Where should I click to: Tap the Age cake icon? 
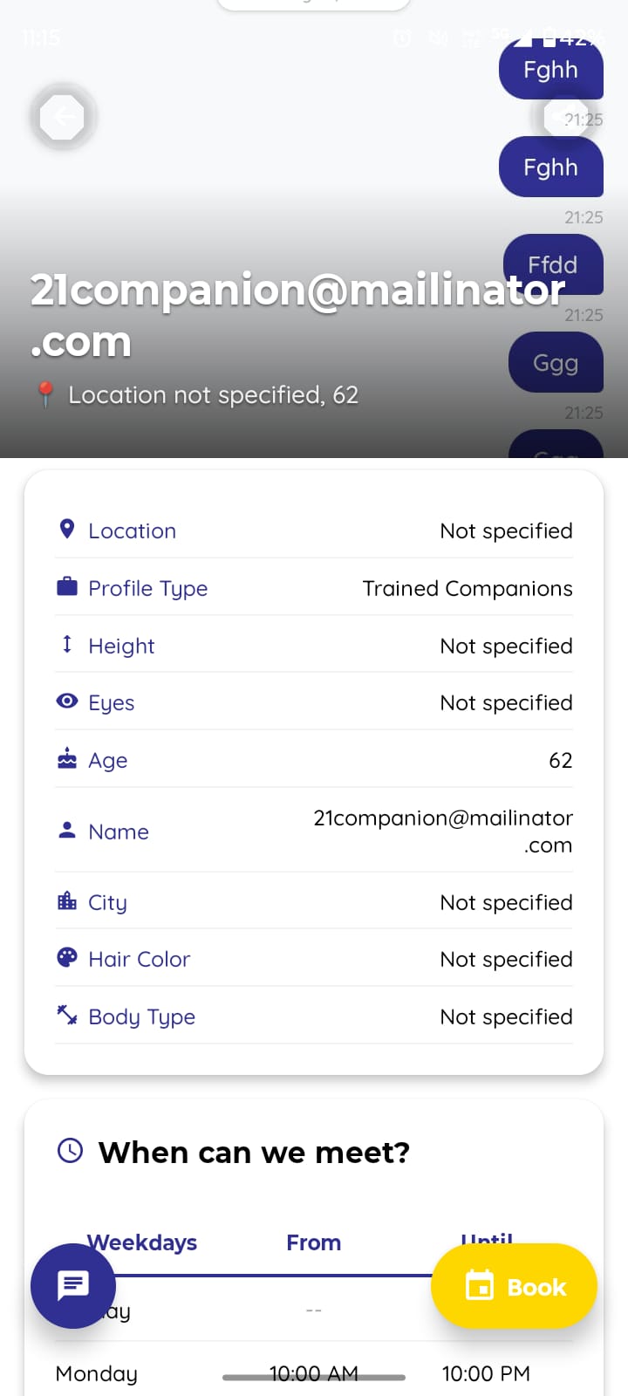[67, 758]
